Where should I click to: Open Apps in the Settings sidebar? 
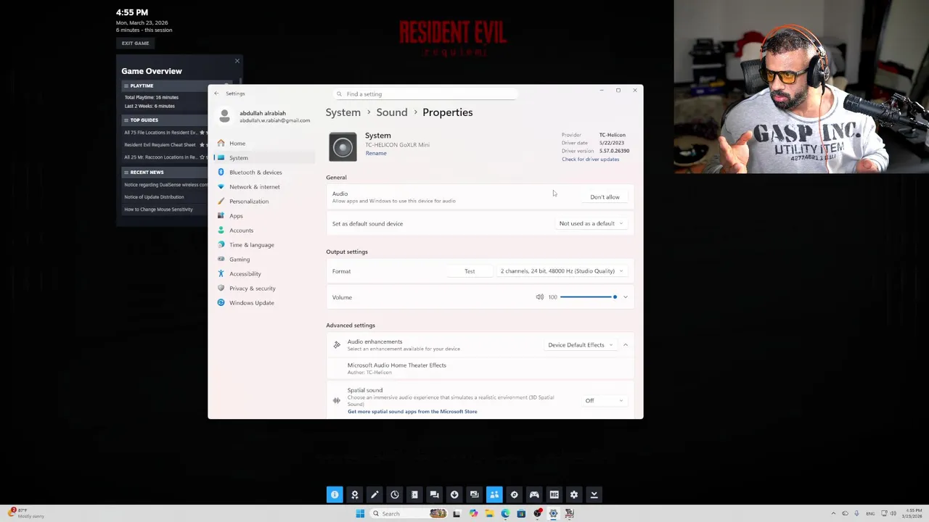[265, 216]
